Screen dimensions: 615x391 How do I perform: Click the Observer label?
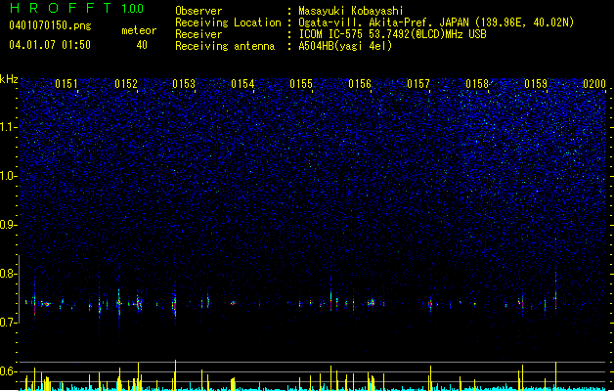click(198, 11)
